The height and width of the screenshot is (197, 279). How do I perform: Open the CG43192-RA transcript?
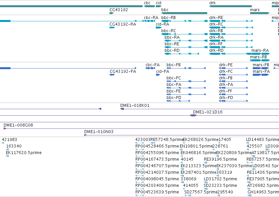click(112, 28)
